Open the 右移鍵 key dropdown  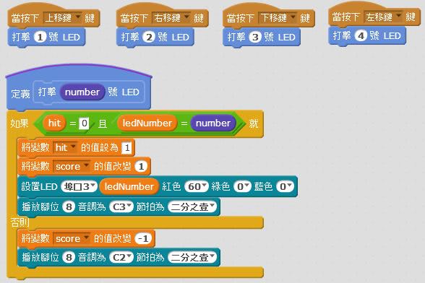171,18
